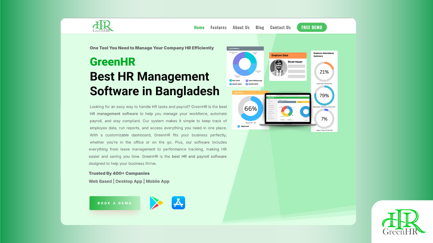
Task: Click the BOOK A DEMO button
Action: click(115, 203)
